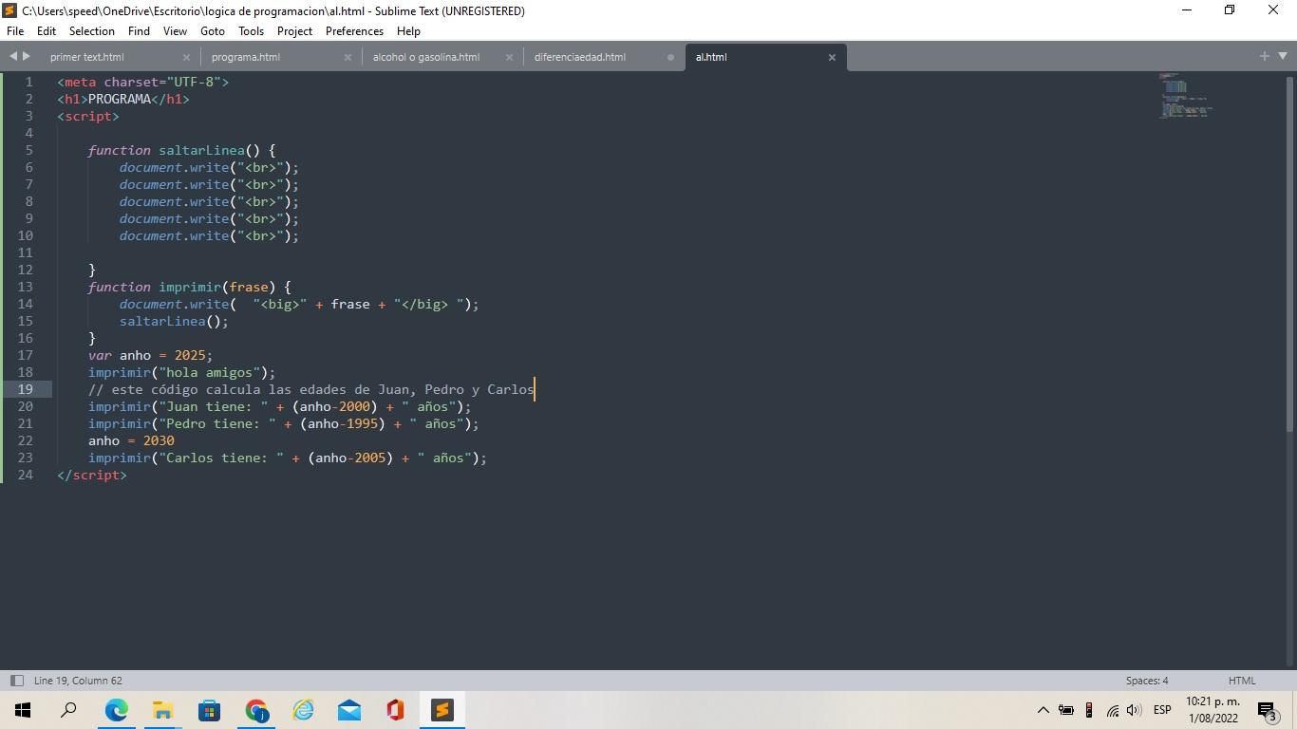Open Microsoft Store from taskbar
The width and height of the screenshot is (1297, 729).
(209, 710)
